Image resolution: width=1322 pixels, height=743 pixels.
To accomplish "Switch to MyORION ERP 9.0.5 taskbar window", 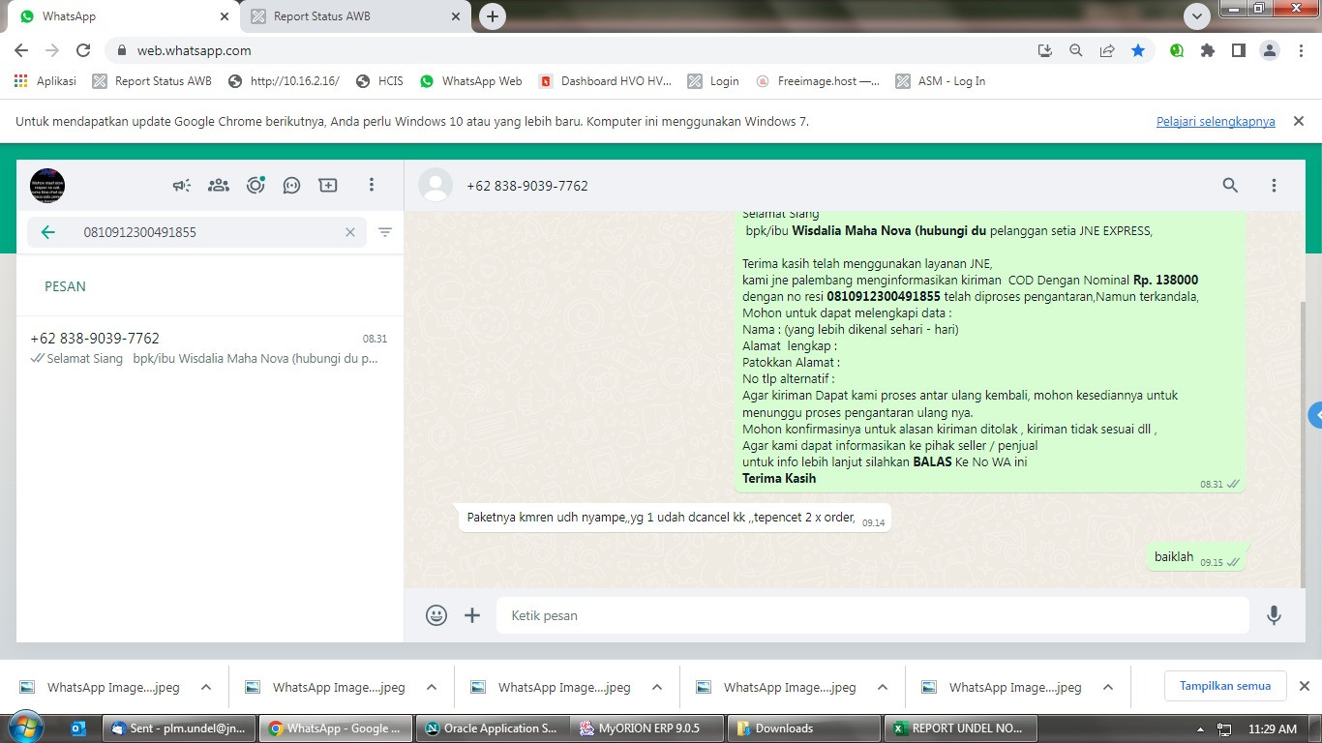I will 646,728.
